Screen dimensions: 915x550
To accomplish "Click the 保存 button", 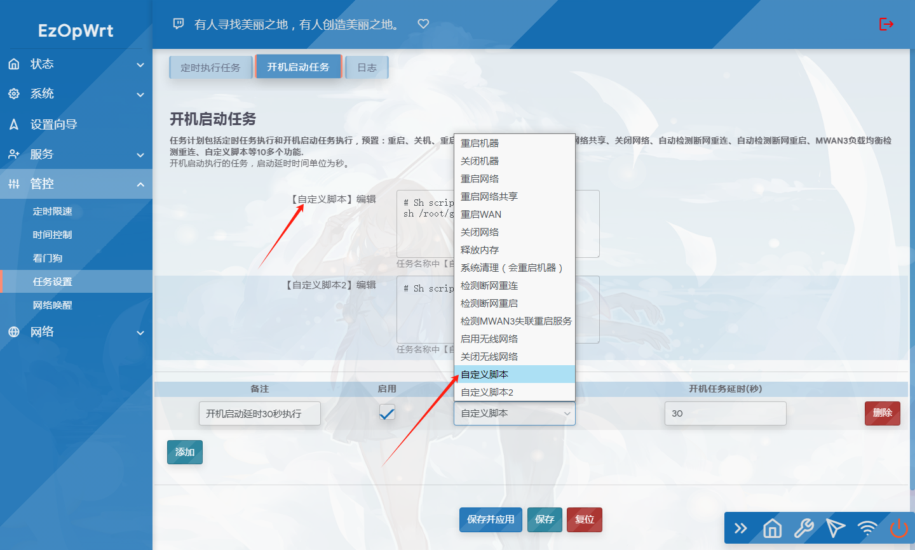I will click(545, 520).
